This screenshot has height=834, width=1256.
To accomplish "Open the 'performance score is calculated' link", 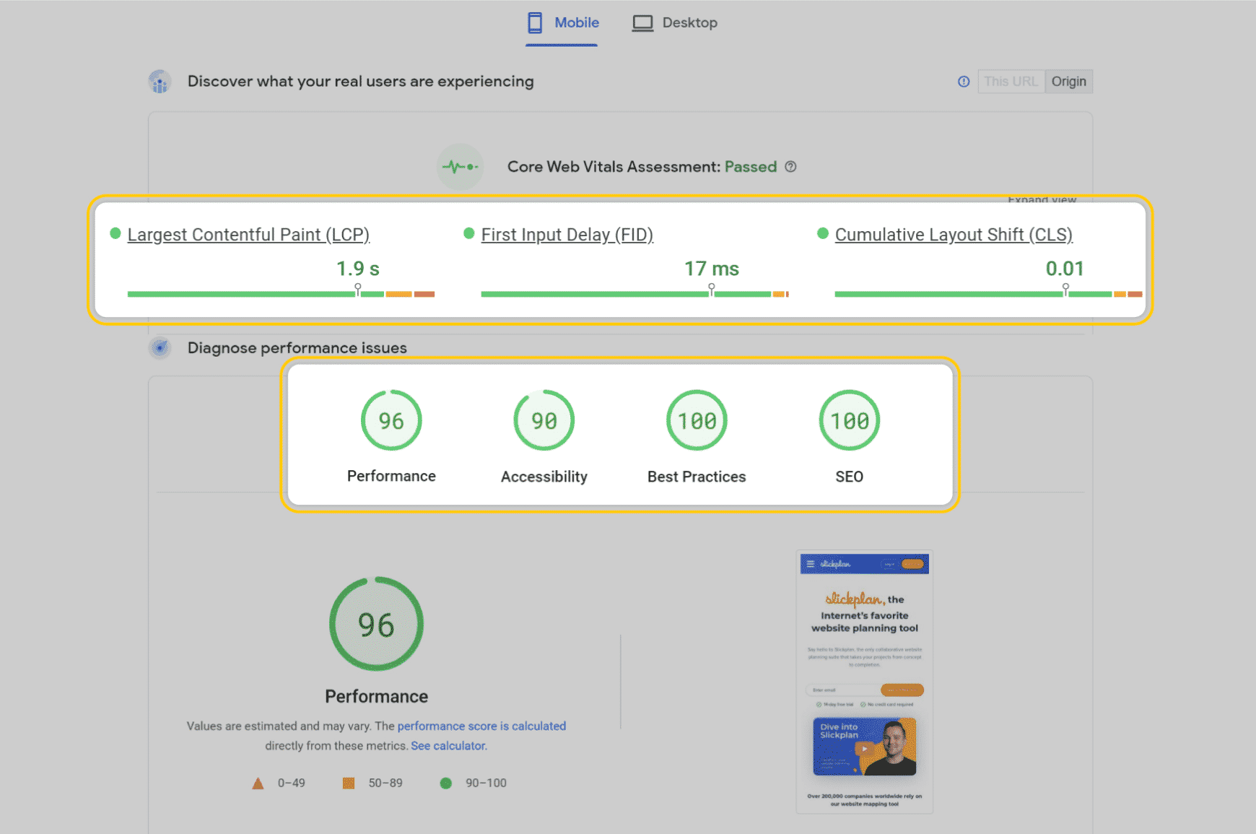I will [x=481, y=726].
